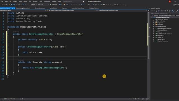The image size is (179, 101).
Task: Click the browser refresh icon next to IIS Express
Action: [x=60, y=4]
